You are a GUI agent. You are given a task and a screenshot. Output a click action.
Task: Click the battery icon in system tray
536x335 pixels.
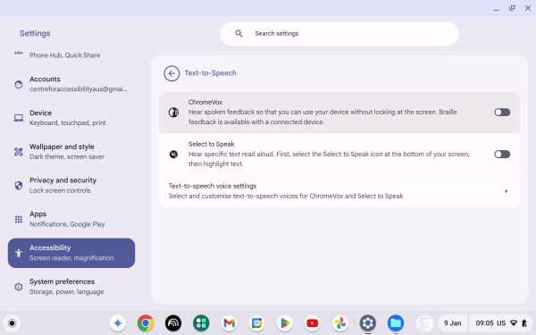[524, 323]
